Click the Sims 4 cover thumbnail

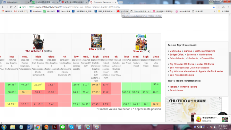click(x=141, y=42)
